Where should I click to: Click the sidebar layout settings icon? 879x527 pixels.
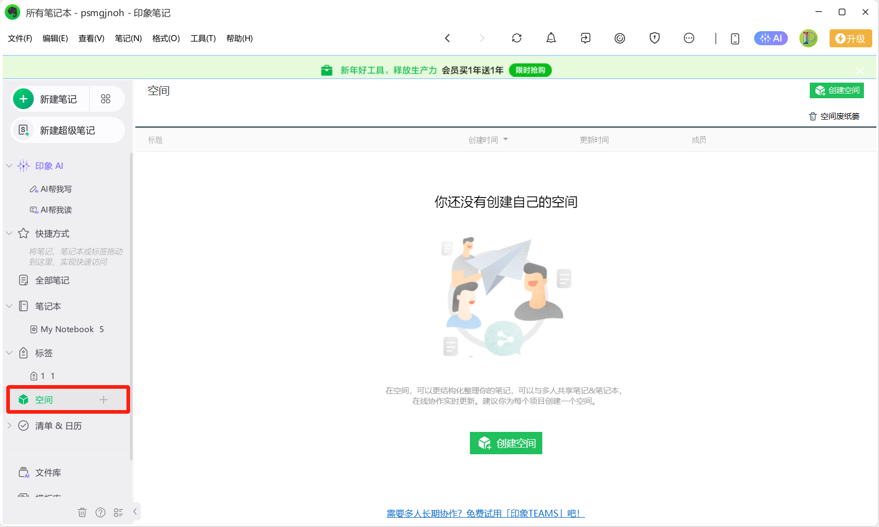[118, 512]
